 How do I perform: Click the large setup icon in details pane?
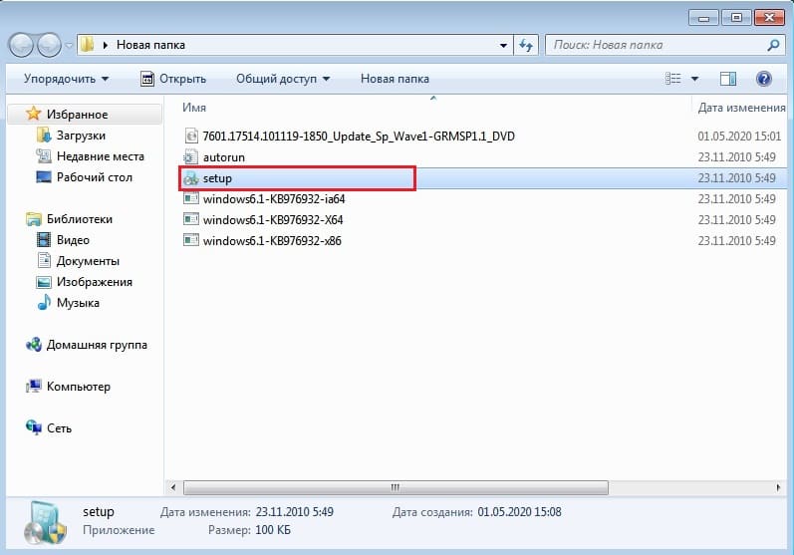(x=46, y=523)
